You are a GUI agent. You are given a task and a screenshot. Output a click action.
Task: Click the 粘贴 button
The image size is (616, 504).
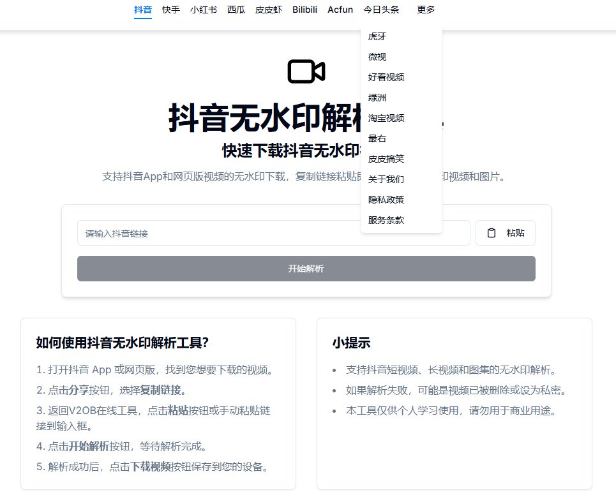click(x=506, y=233)
